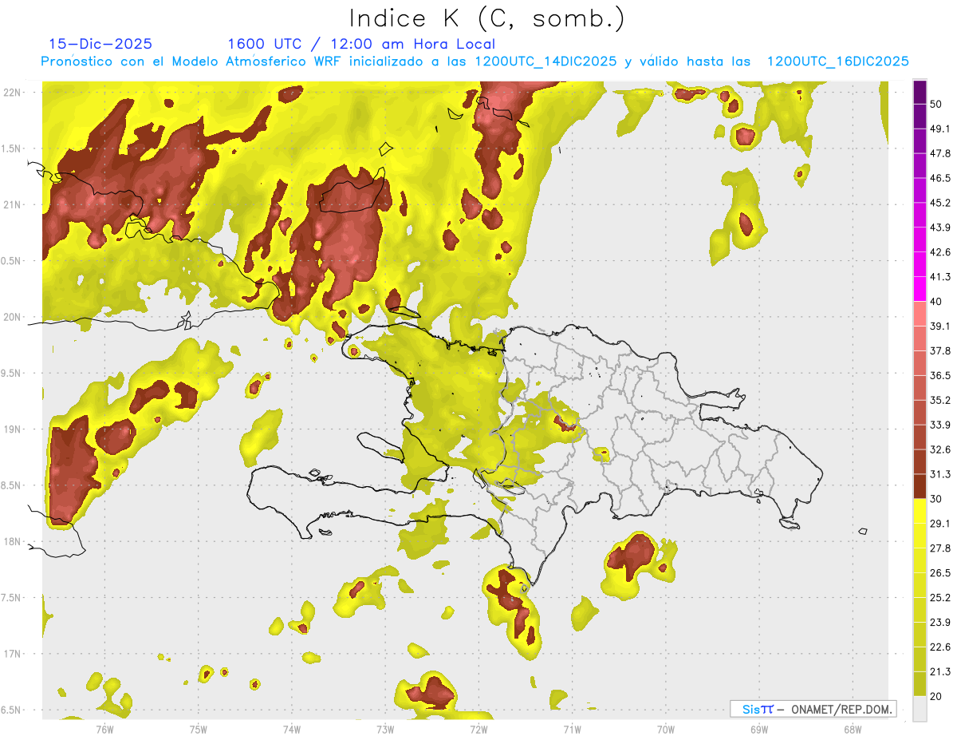The width and height of the screenshot is (957, 740).
Task: Click the legend value "26.5"
Action: 940,573
